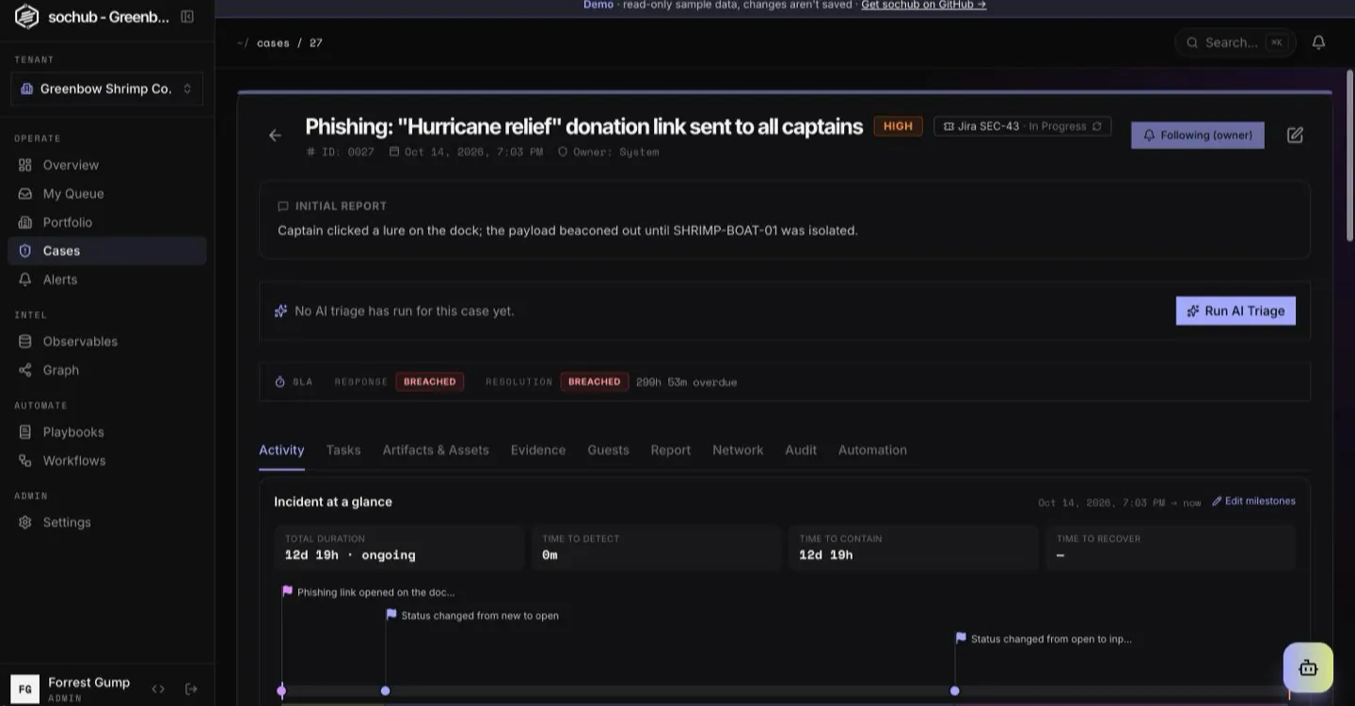The width and height of the screenshot is (1355, 706).
Task: Click the sochub logo icon
Action: (x=26, y=17)
